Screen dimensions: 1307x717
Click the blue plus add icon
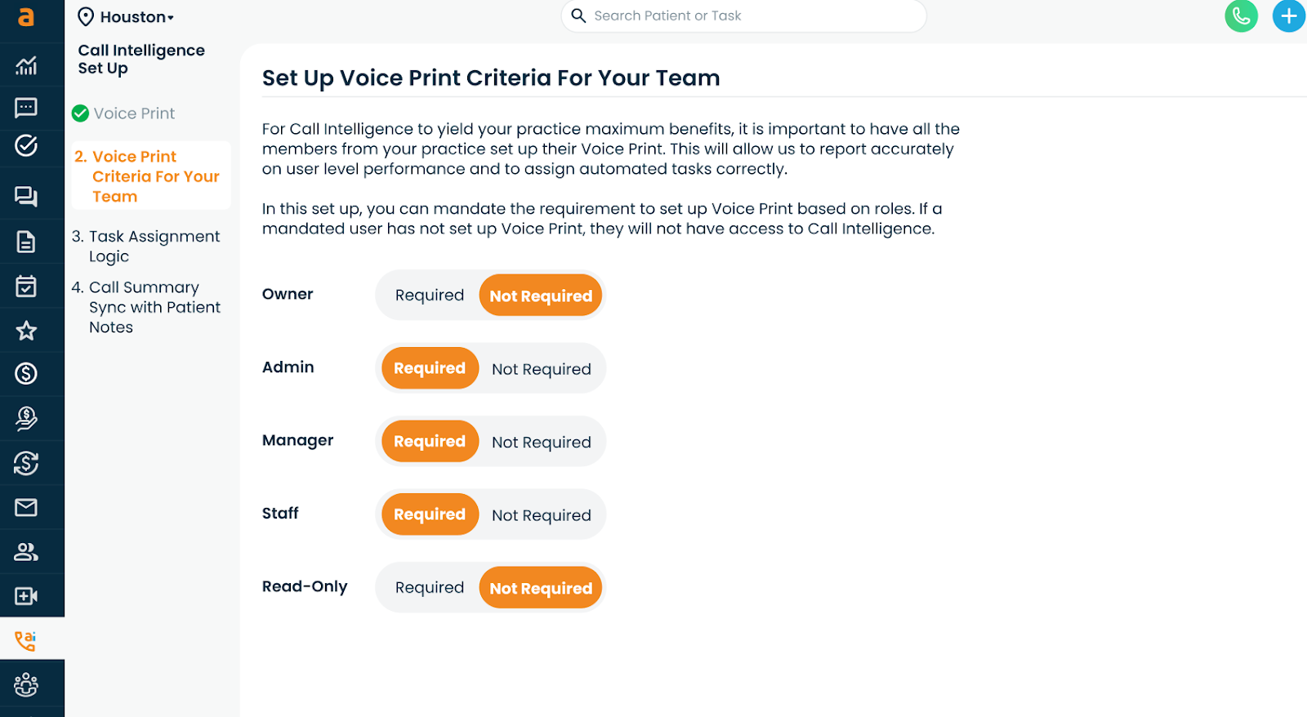pos(1288,16)
